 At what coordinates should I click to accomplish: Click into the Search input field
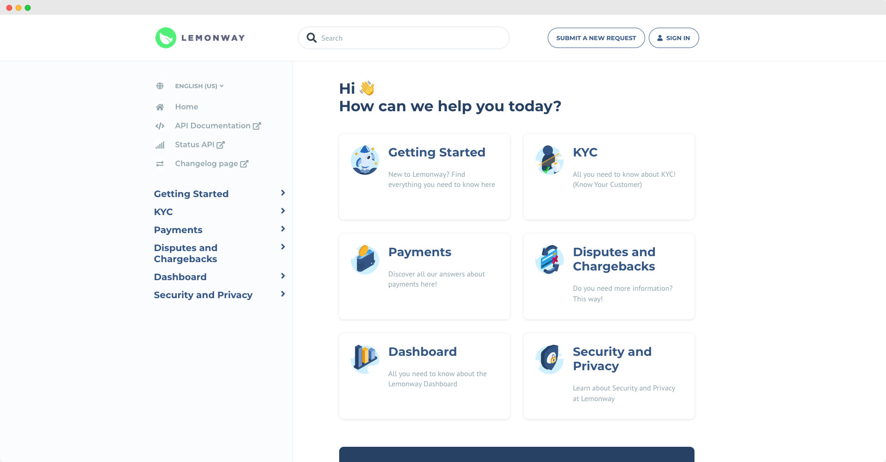(404, 38)
